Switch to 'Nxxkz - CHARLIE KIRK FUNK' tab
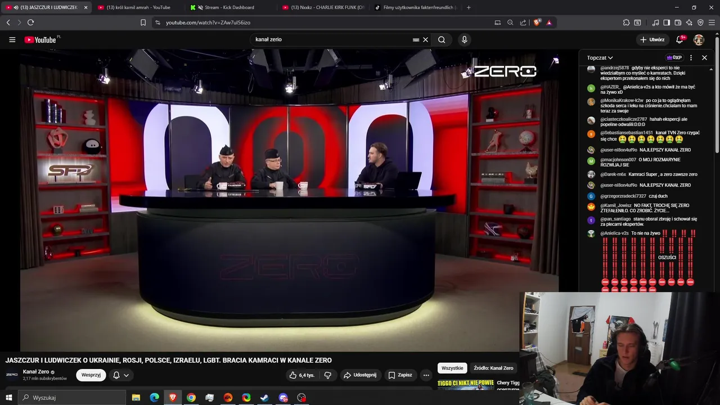Screen dimensions: 720x405 click(322, 7)
